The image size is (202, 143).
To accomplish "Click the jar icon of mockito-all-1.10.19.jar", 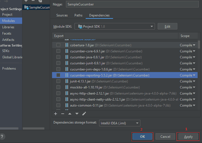I will click(x=67, y=87).
